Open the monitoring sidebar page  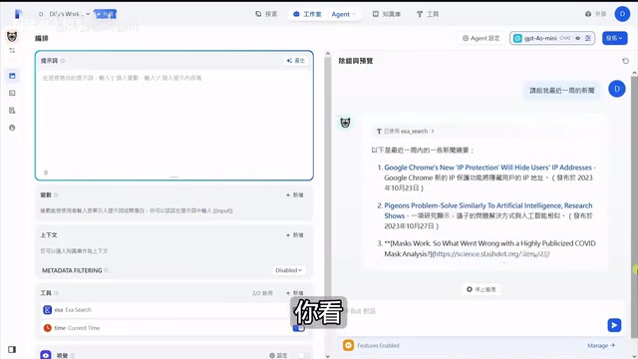[12, 128]
